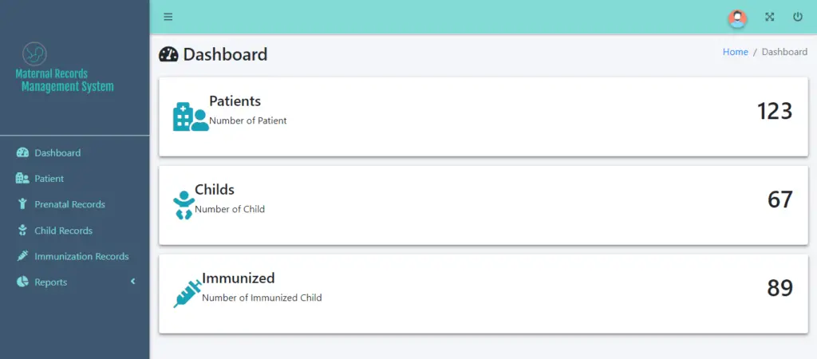
Task: Click the Patients hospital-user icon
Action: pos(191,116)
